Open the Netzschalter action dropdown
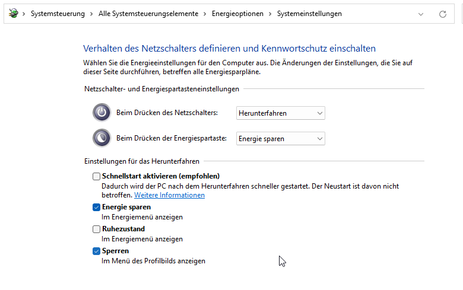This screenshot has height=290, width=463. tap(280, 113)
